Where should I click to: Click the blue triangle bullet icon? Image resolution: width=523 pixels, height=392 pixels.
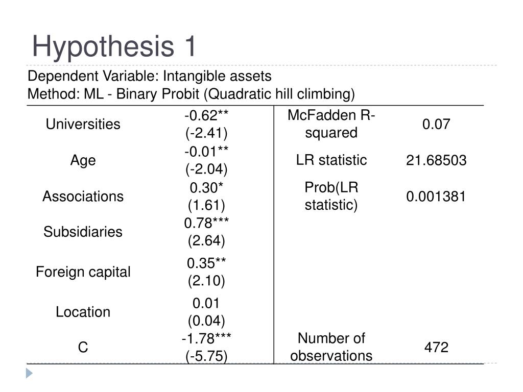click(29, 373)
